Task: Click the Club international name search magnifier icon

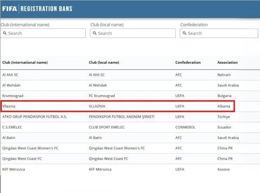Action: 5,33
